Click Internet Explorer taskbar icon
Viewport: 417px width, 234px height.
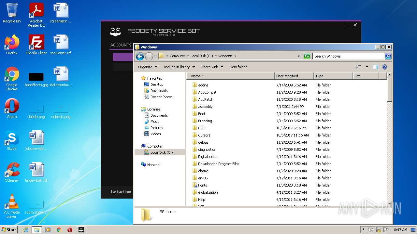26,230
